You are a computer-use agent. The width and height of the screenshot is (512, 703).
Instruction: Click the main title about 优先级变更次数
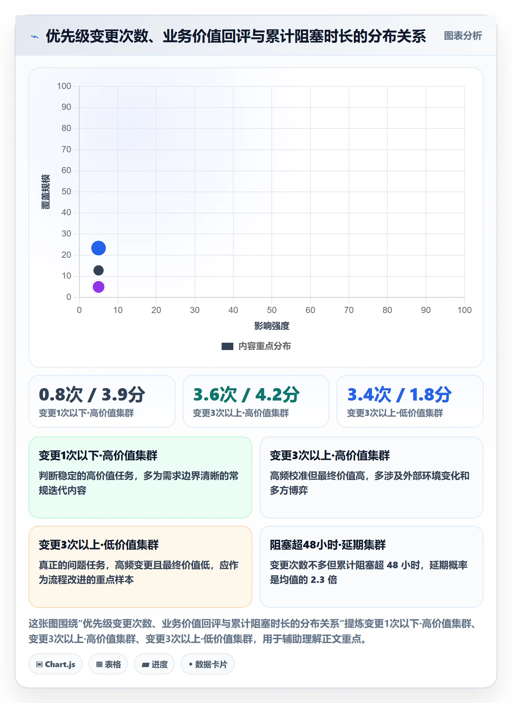236,36
